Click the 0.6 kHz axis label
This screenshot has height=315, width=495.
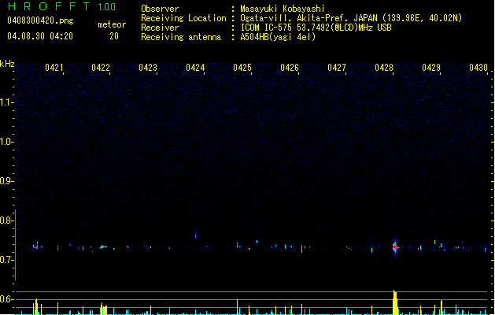pos(6,299)
